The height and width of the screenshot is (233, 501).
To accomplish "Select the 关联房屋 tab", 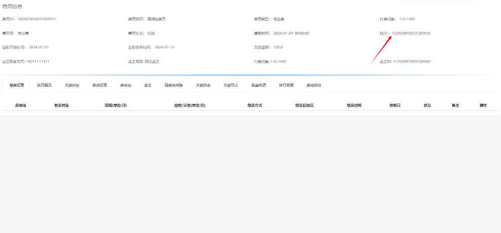I will click(72, 85).
